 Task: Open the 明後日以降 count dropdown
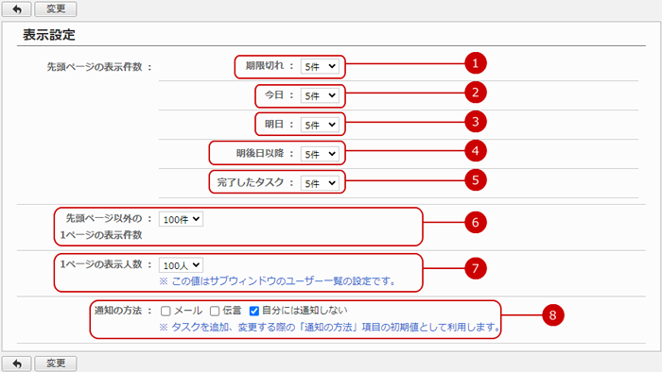[320, 154]
